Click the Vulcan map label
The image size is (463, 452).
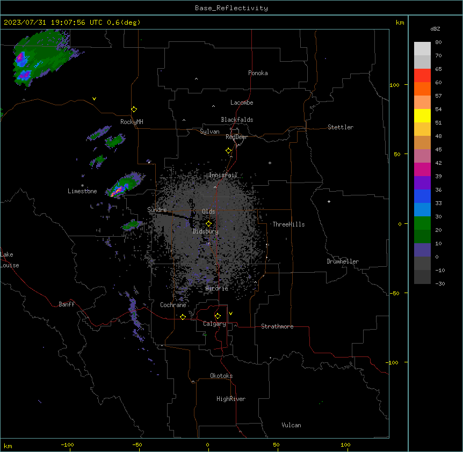tap(292, 425)
